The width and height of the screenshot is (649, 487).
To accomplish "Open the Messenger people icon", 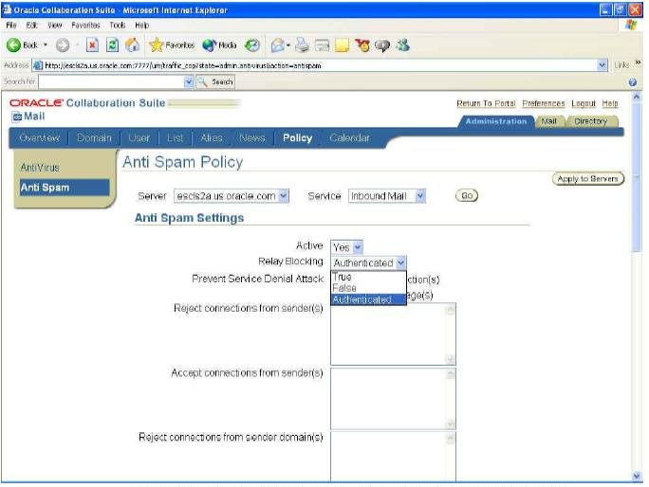I will 402,45.
